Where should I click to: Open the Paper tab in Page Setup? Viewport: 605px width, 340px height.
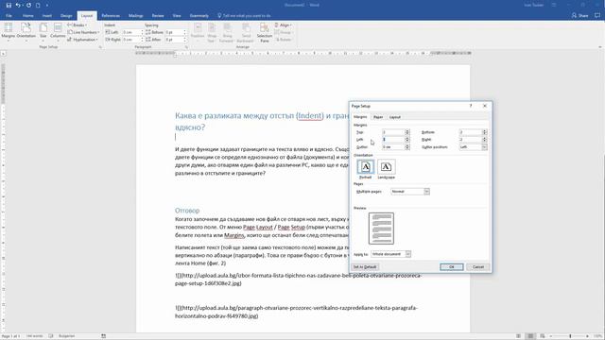[378, 117]
